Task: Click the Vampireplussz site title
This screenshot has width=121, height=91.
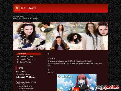Action: click(18, 16)
